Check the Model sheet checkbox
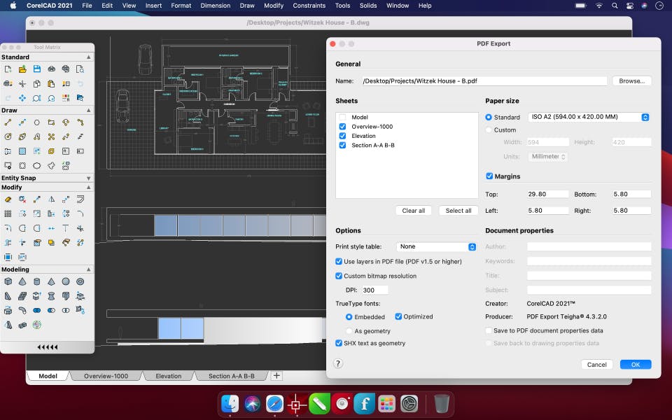Screen dimensions: 672x420 (342, 118)
